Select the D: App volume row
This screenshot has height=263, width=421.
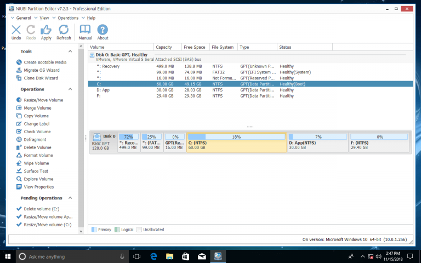[x=251, y=90]
